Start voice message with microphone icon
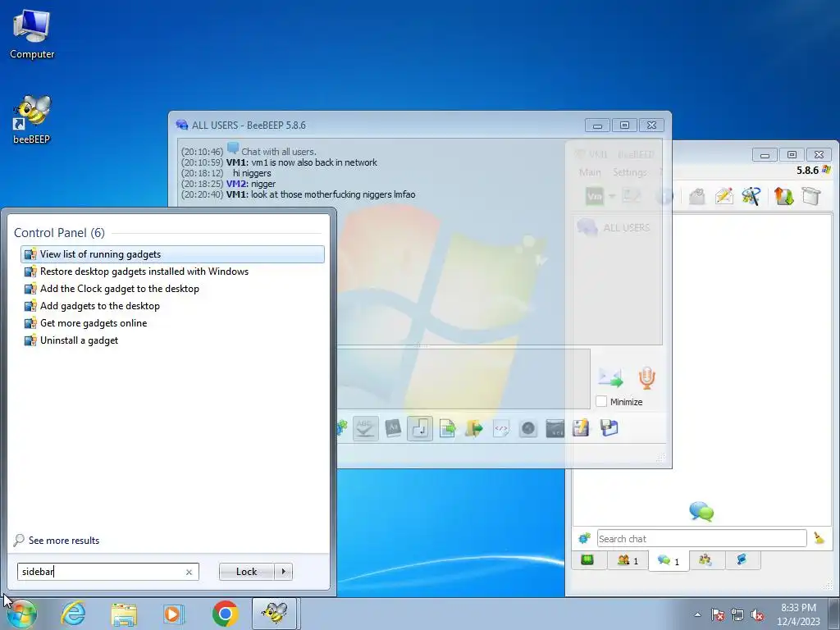This screenshot has height=630, width=840. tap(646, 377)
